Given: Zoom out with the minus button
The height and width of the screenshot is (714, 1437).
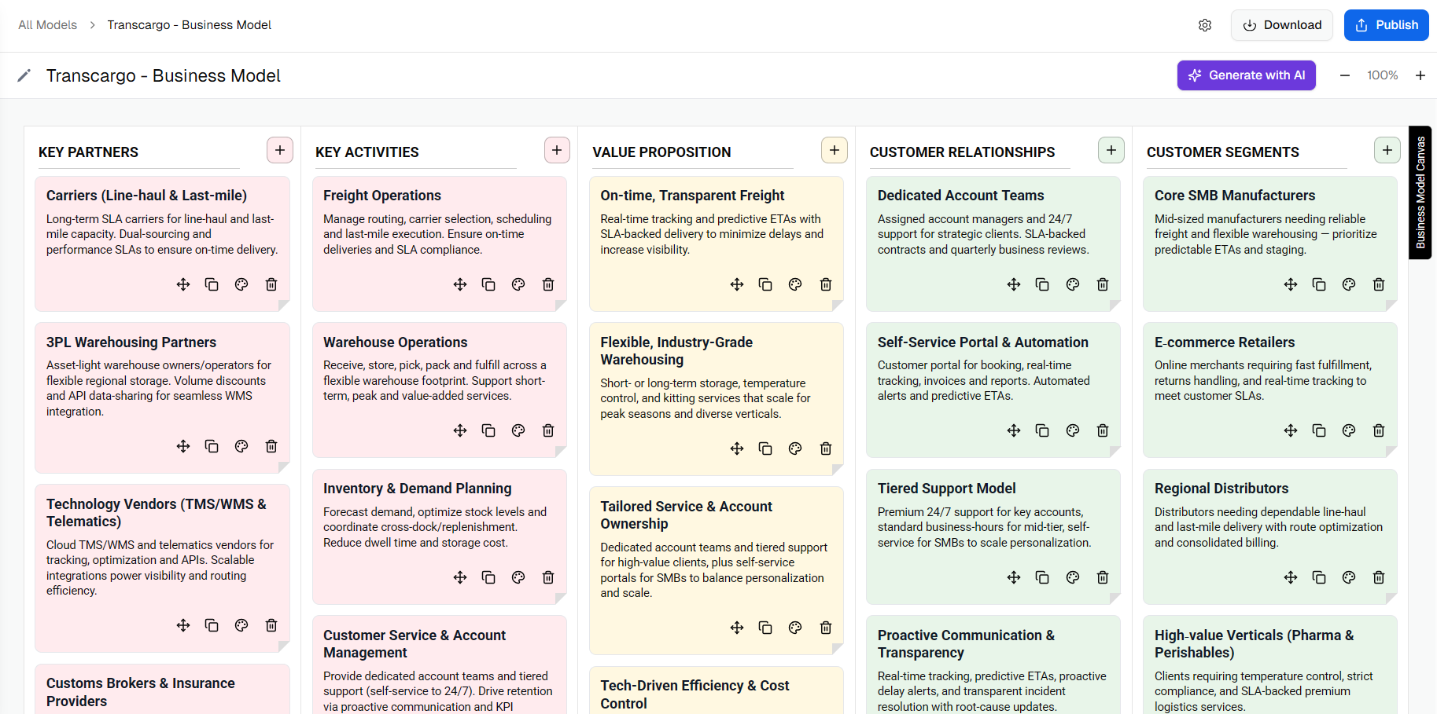Looking at the screenshot, I should point(1345,75).
